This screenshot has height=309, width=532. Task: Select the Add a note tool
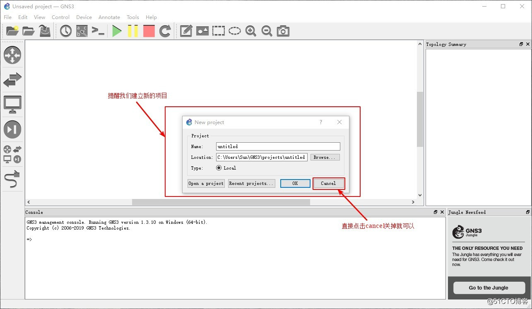pos(186,31)
